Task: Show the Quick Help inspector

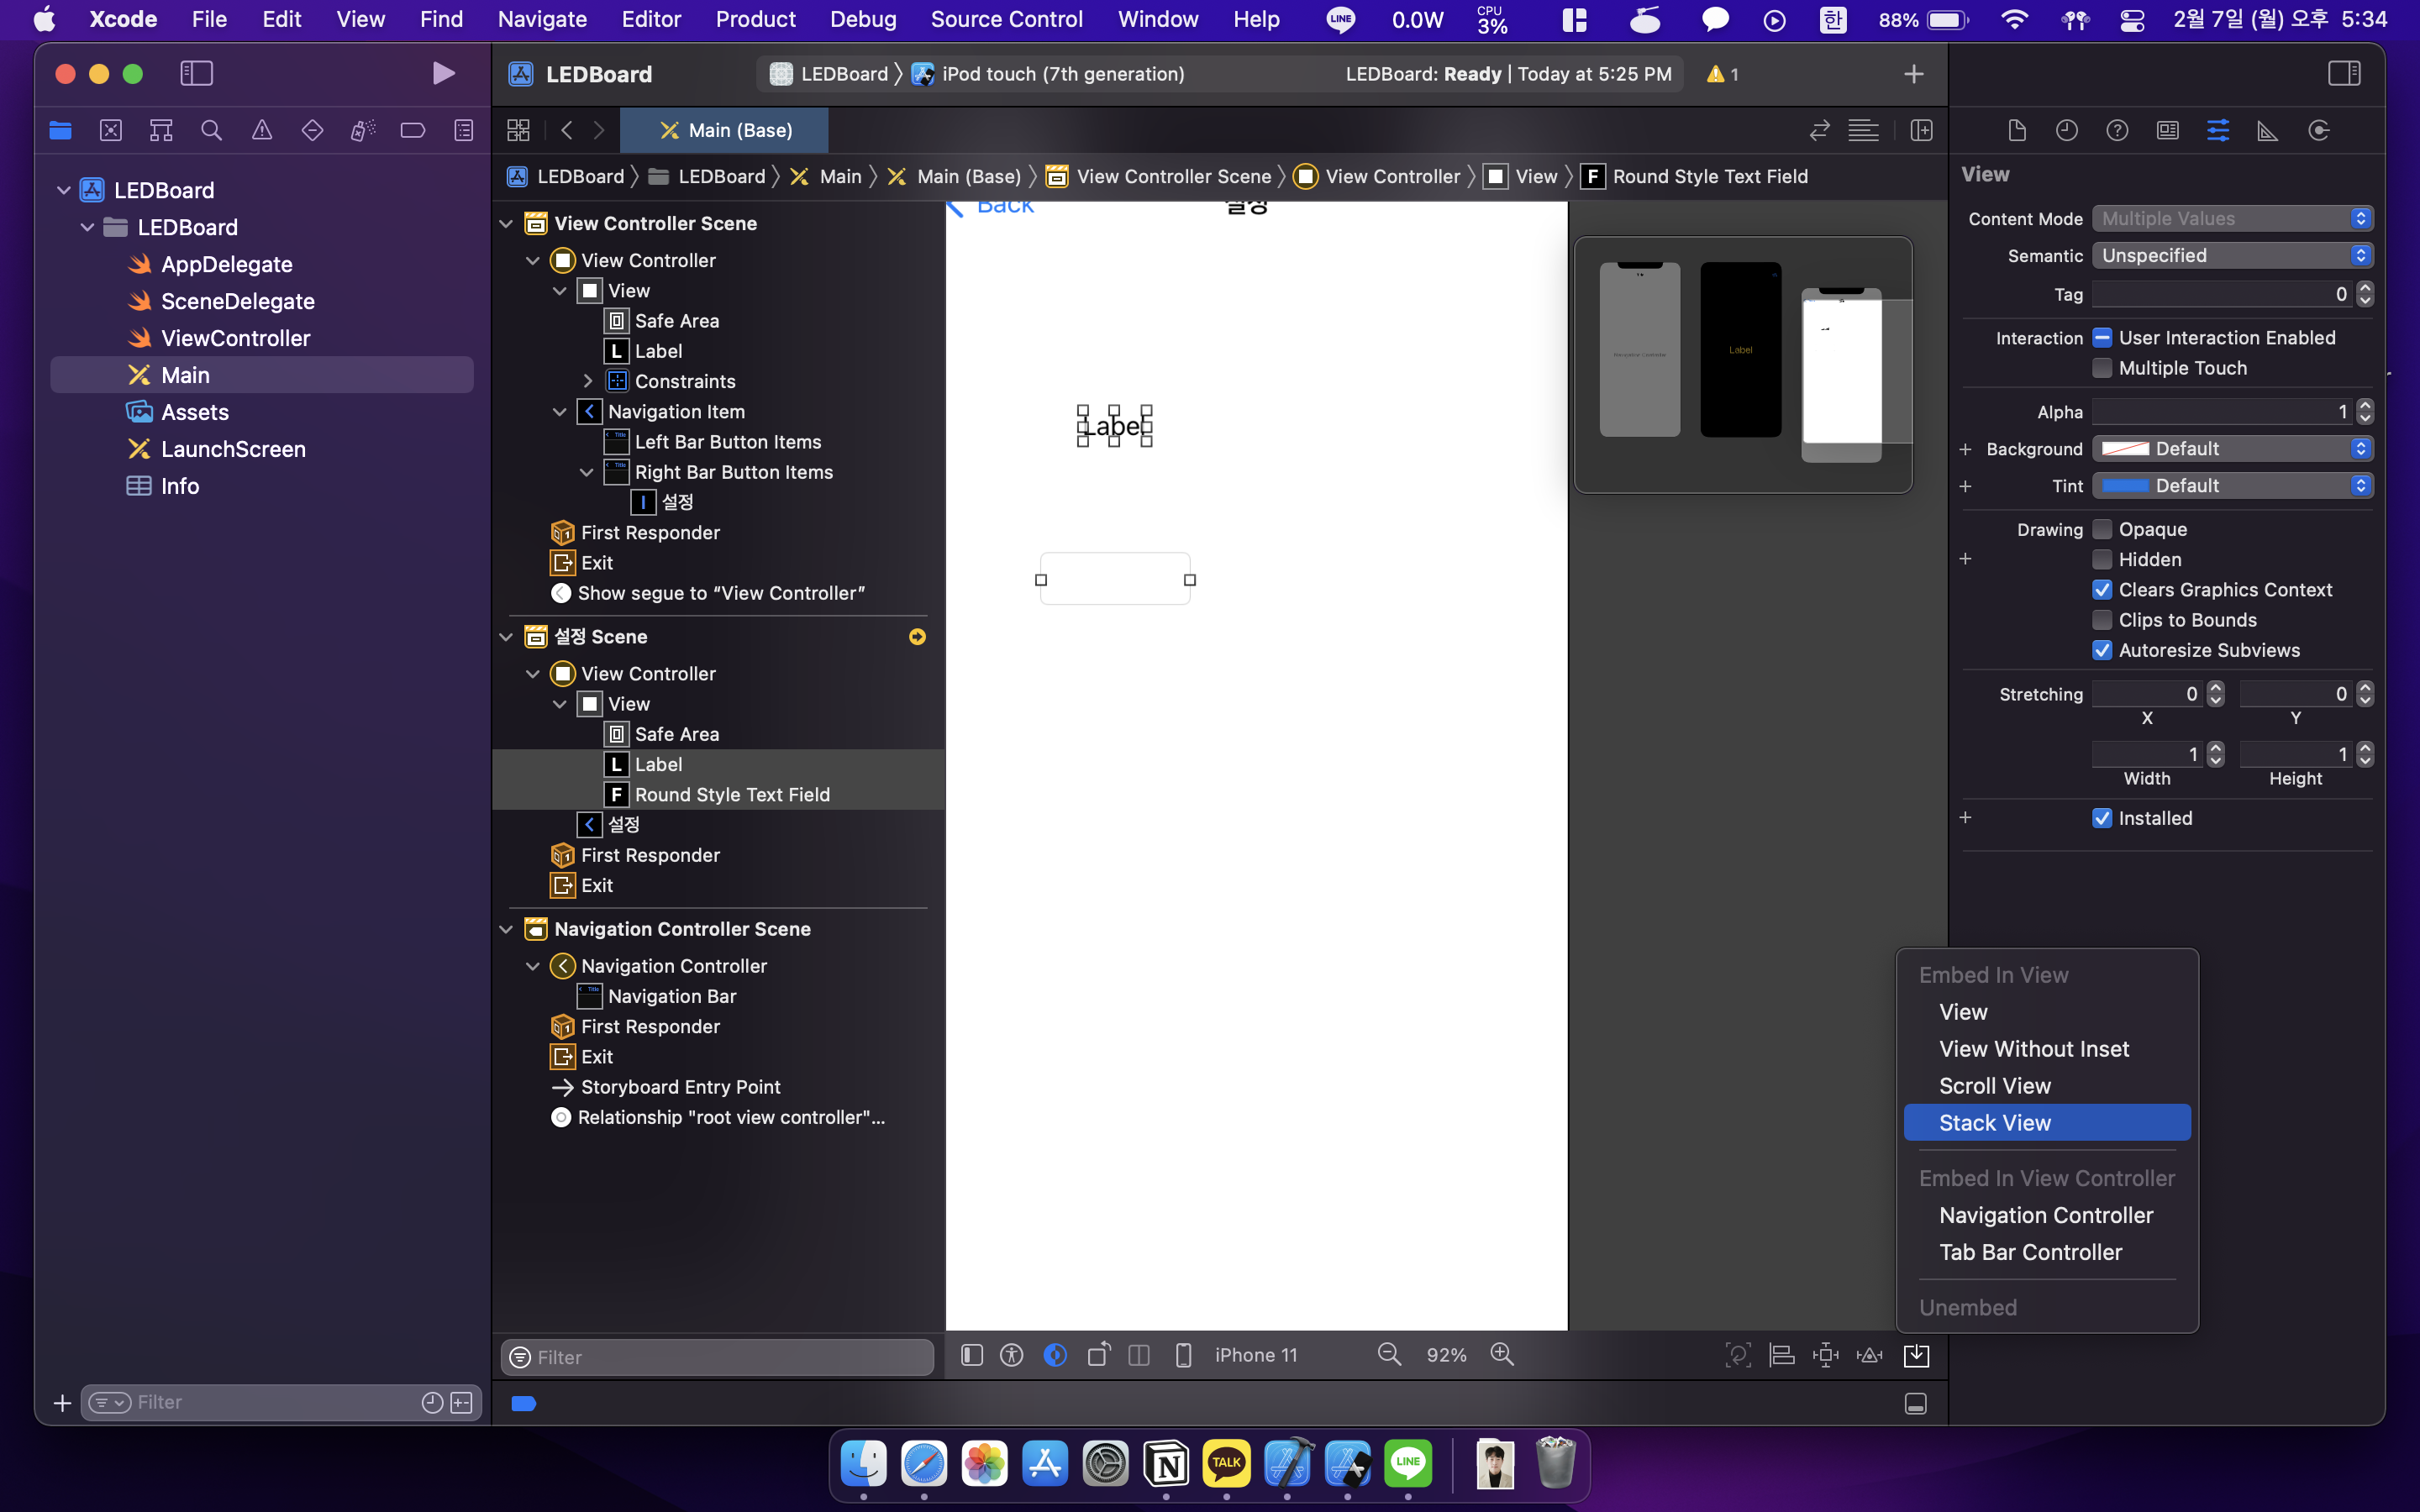Action: (2117, 130)
